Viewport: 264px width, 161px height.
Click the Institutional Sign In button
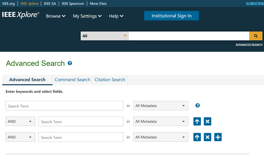coord(171,16)
